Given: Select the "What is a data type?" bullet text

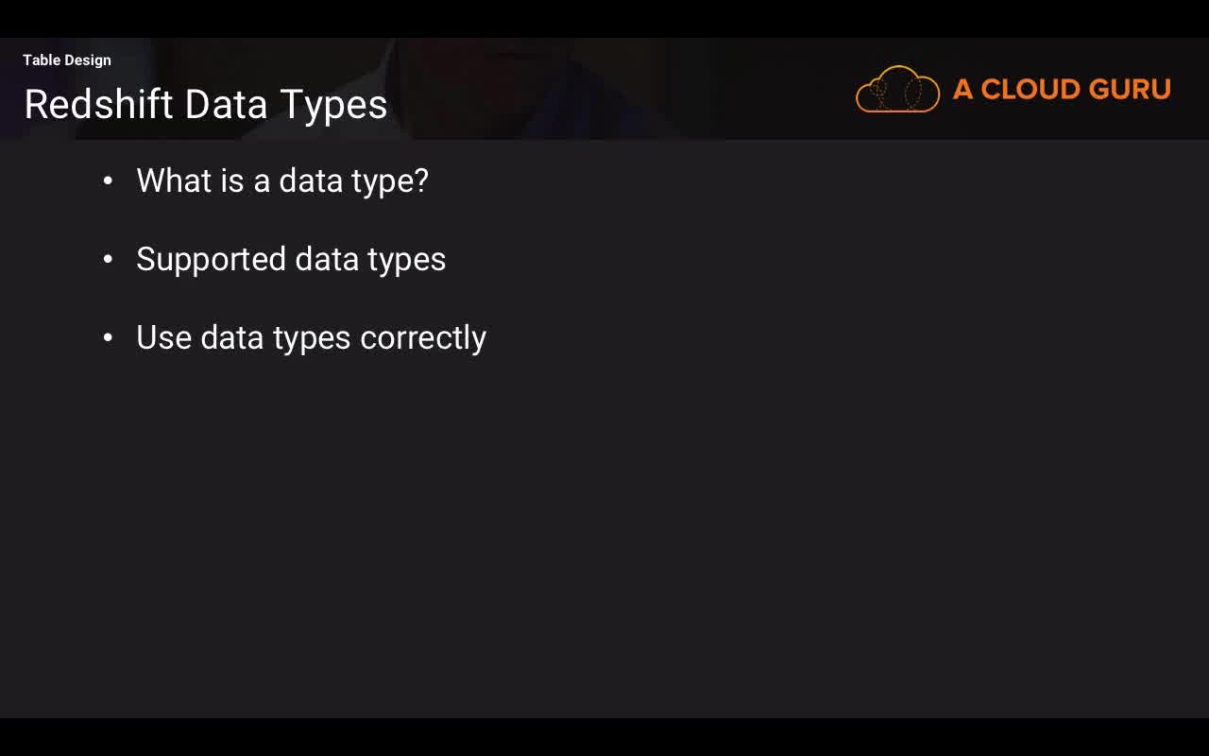Looking at the screenshot, I should [x=282, y=180].
